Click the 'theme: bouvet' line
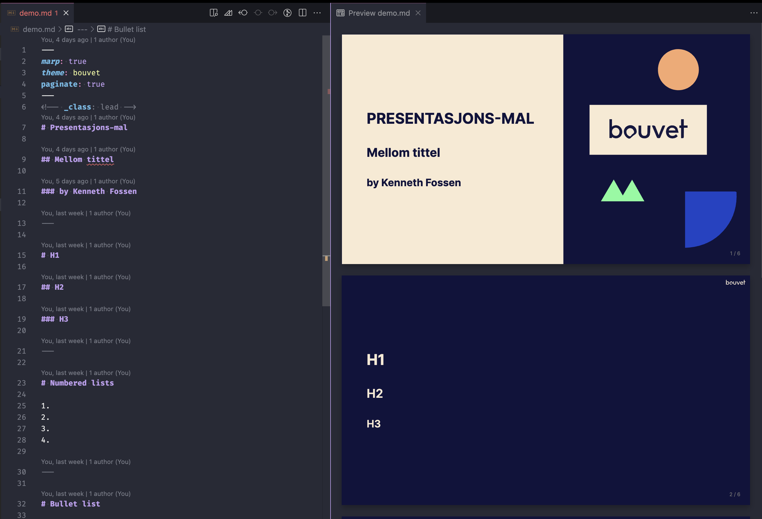The image size is (762, 519). point(70,73)
